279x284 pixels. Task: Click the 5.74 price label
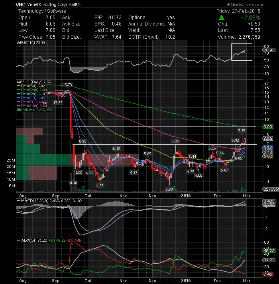click(220, 153)
